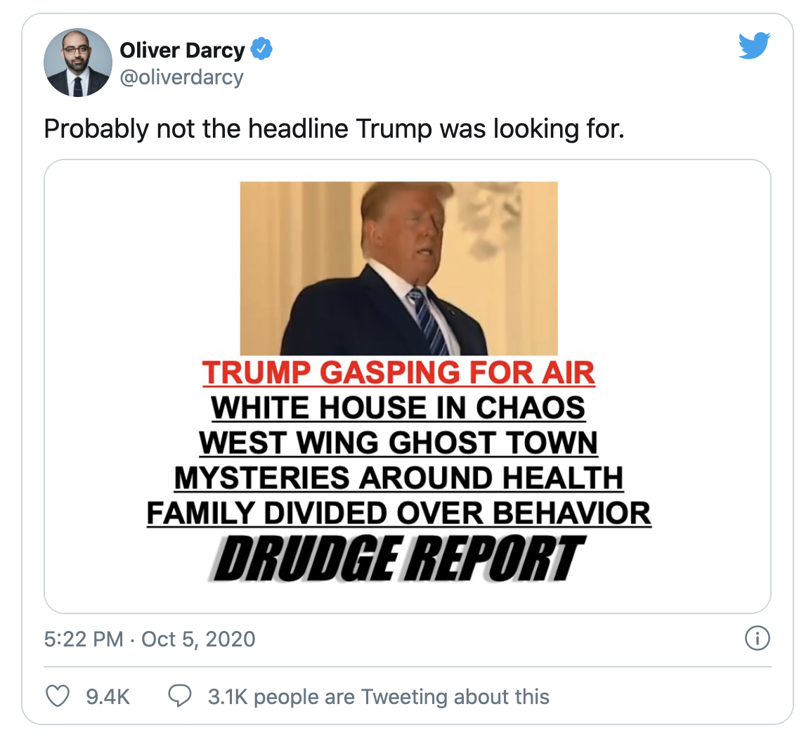Open the Oct 5, 2020 date link

click(x=198, y=639)
